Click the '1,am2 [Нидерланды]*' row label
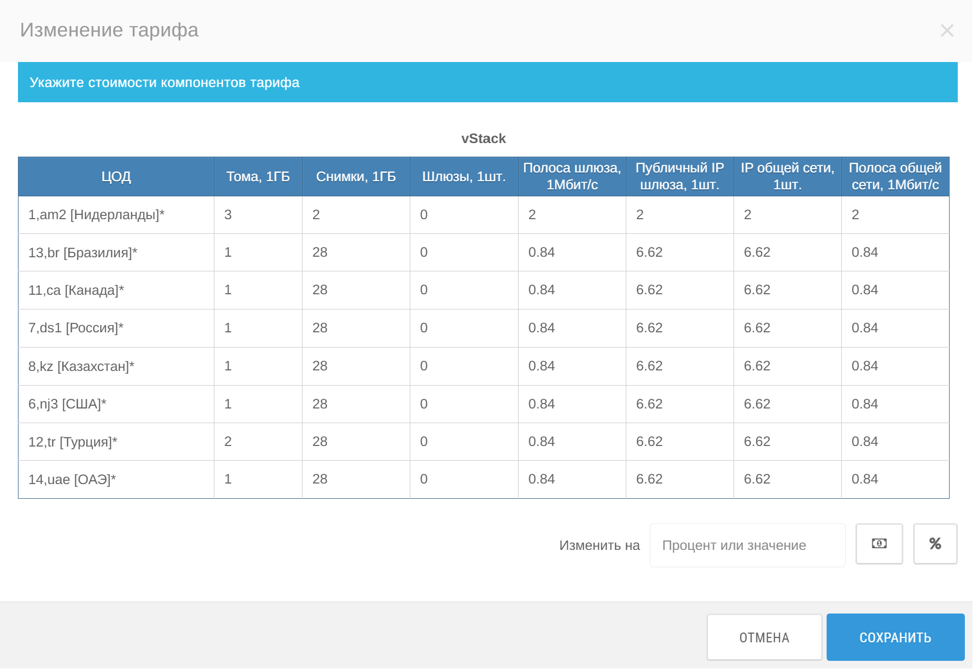This screenshot has height=669, width=973. 96,215
